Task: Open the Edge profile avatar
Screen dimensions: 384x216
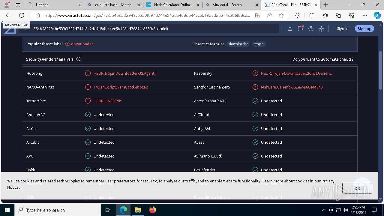Action: (7, 5)
